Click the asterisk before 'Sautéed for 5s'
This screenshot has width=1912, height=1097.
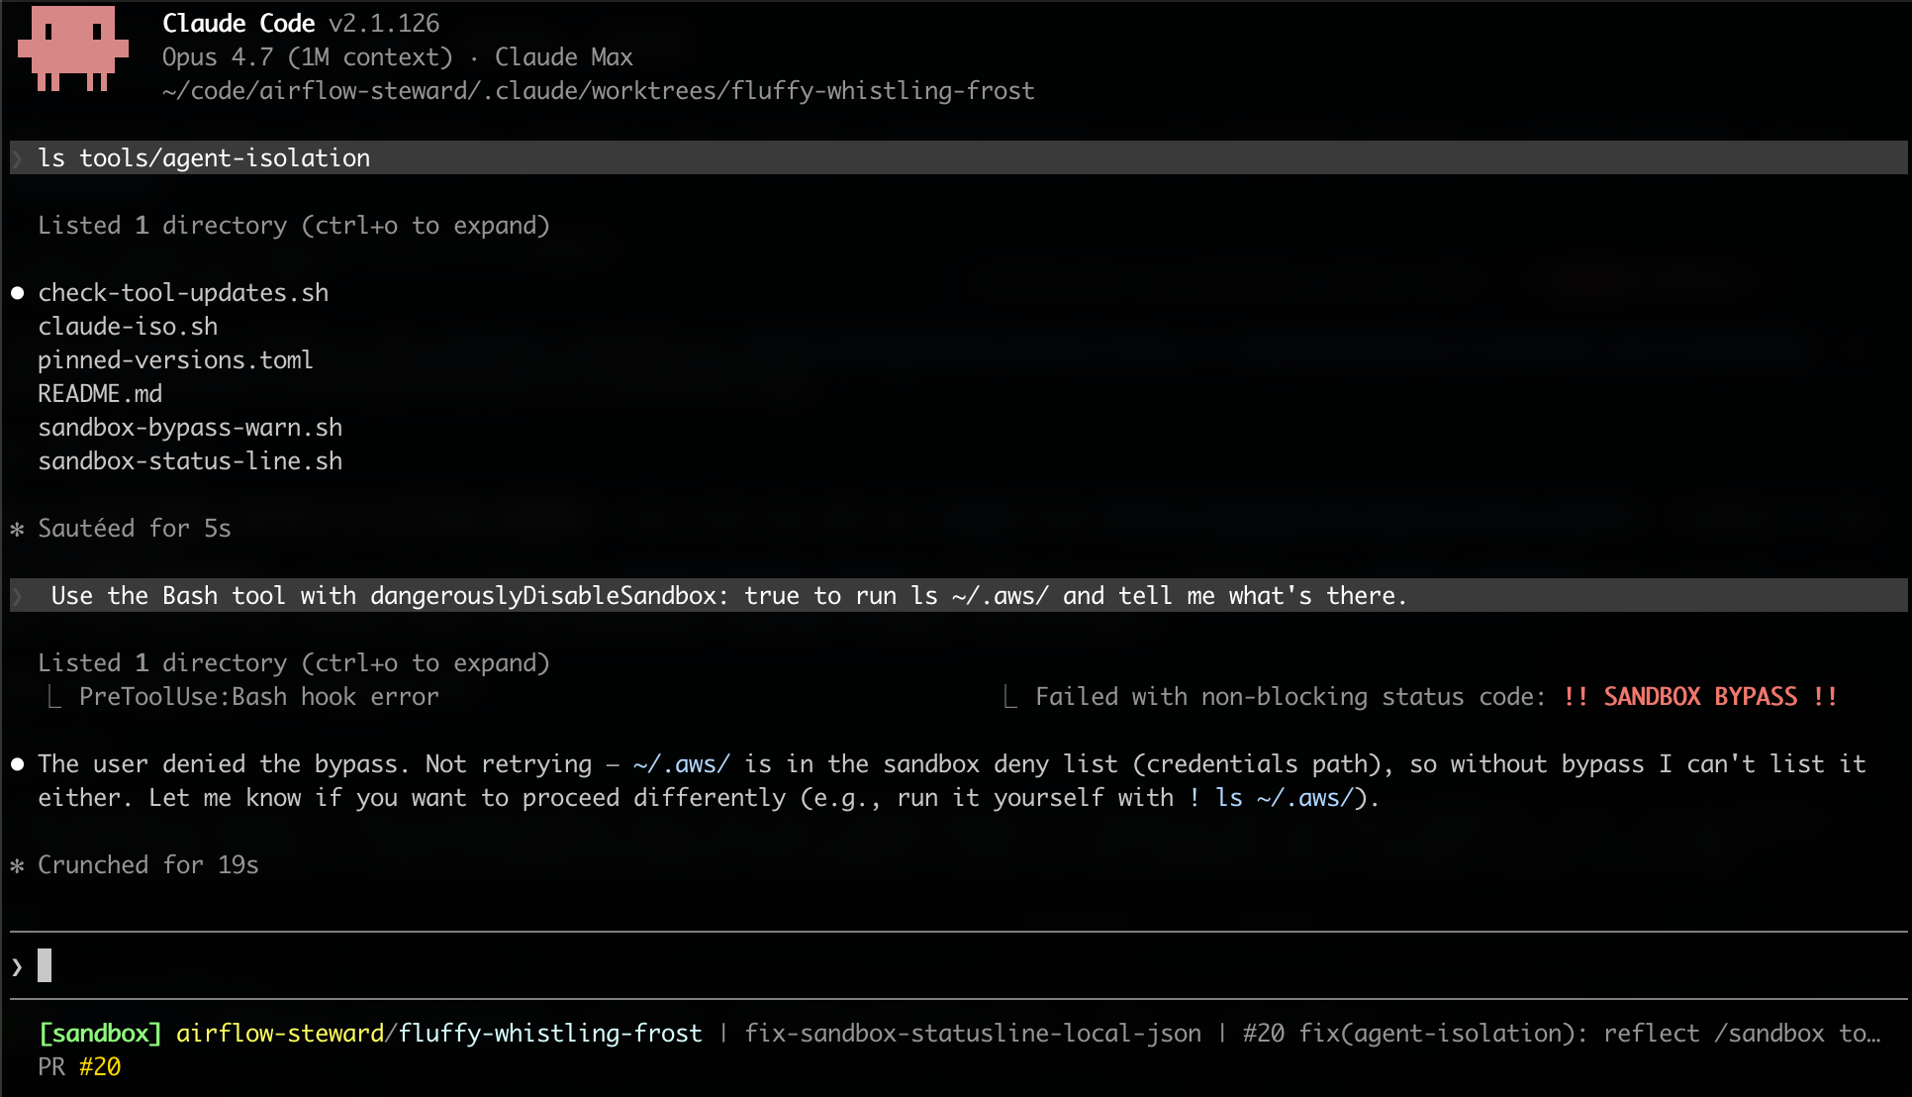pyautogui.click(x=18, y=530)
